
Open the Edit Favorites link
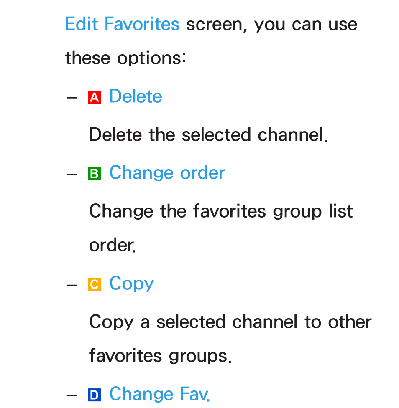(122, 24)
